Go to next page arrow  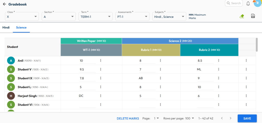[231, 118]
